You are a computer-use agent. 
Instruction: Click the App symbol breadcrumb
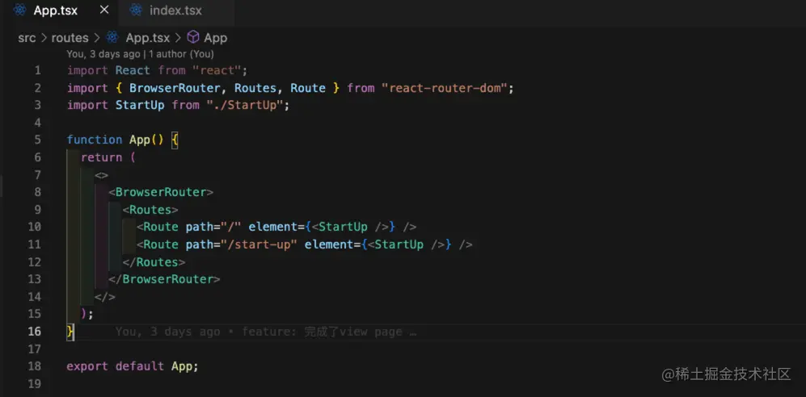(x=215, y=38)
